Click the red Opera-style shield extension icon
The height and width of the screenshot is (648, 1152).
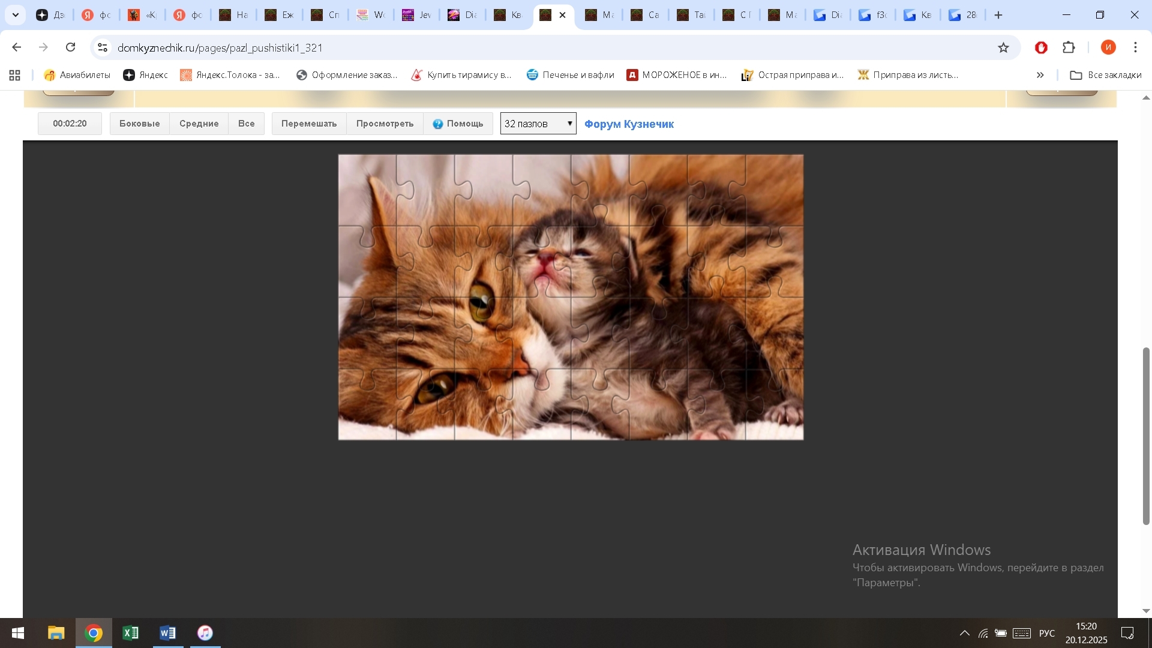(x=1041, y=47)
